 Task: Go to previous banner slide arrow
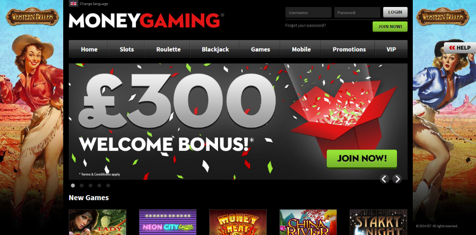(x=384, y=179)
